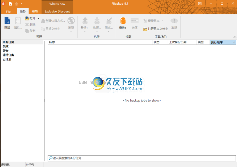
Task: Minimize the FBackup window
Action: (211, 3)
